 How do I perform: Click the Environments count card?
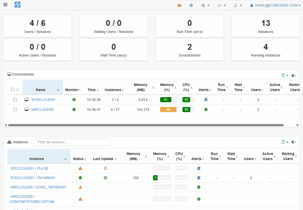(x=190, y=50)
